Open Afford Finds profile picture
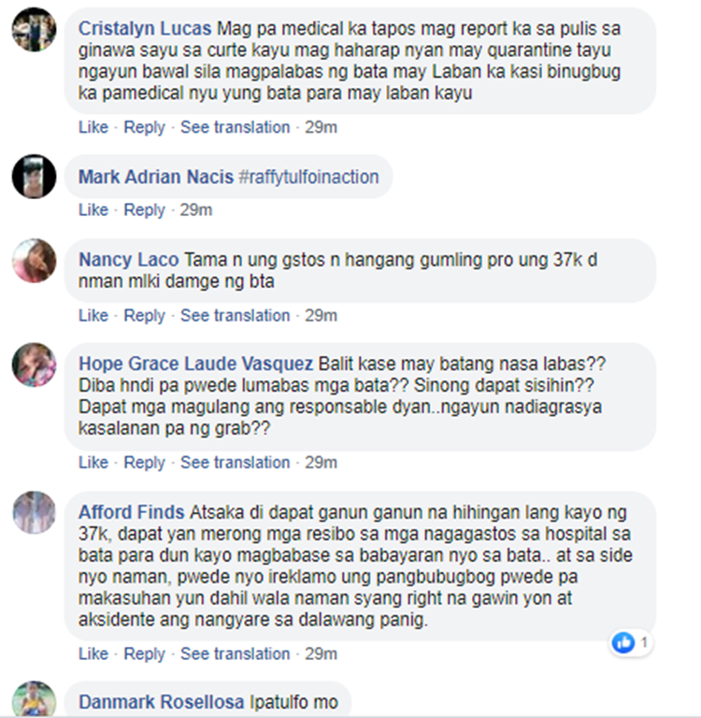The height and width of the screenshot is (718, 701). coord(34,512)
